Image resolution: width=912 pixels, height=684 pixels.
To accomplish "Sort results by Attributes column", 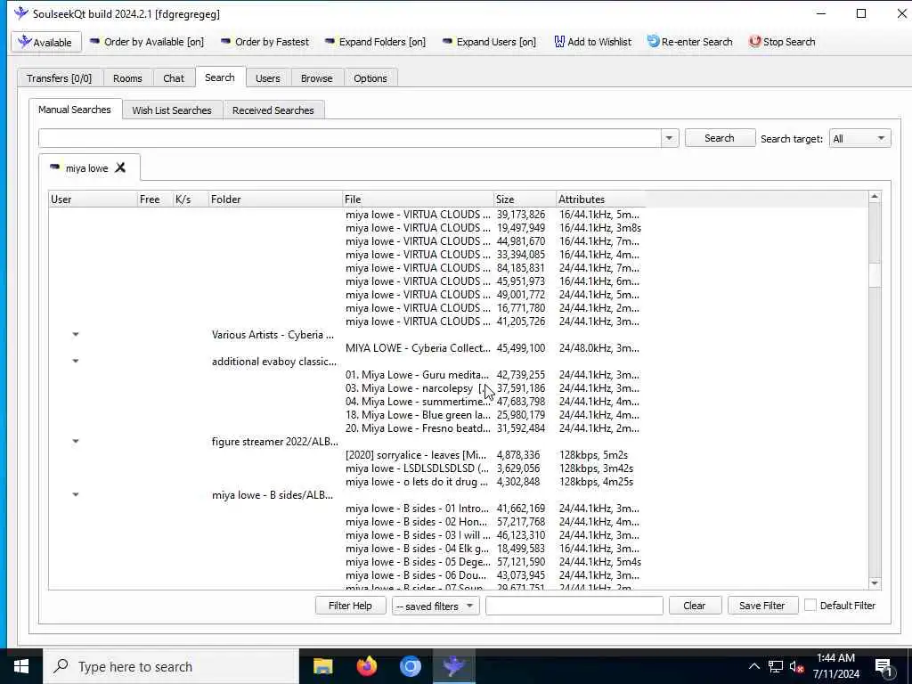I will [600, 199].
